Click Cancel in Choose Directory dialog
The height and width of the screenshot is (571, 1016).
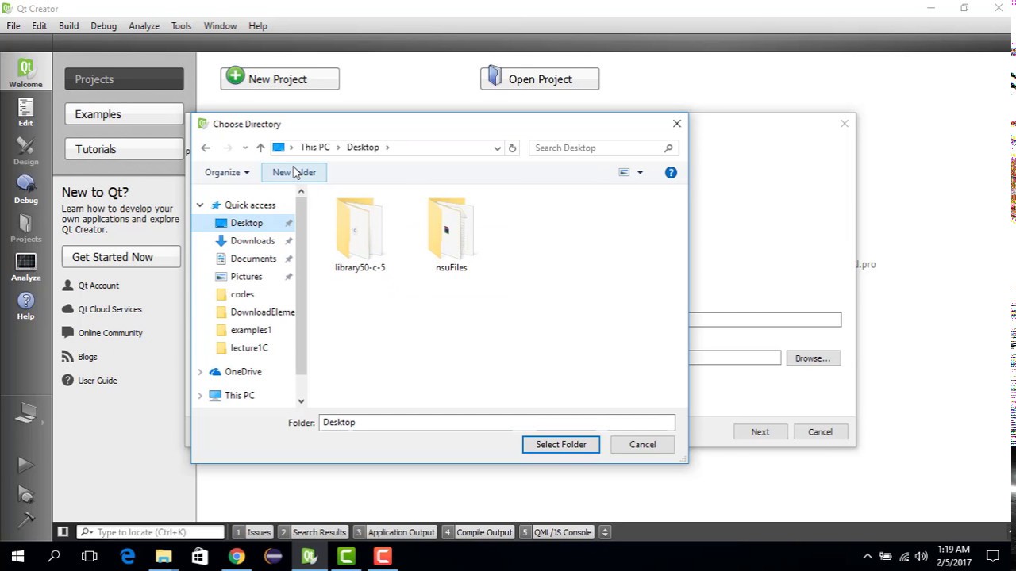[x=643, y=444]
